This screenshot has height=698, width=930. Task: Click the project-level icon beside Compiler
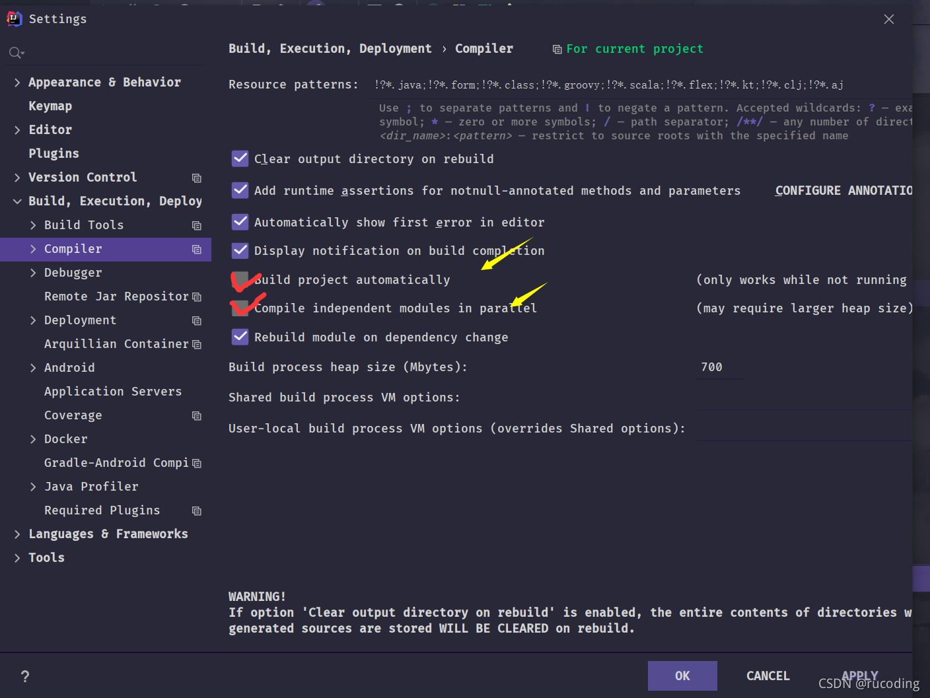[197, 249]
